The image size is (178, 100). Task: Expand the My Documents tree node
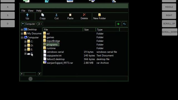coord(22,34)
